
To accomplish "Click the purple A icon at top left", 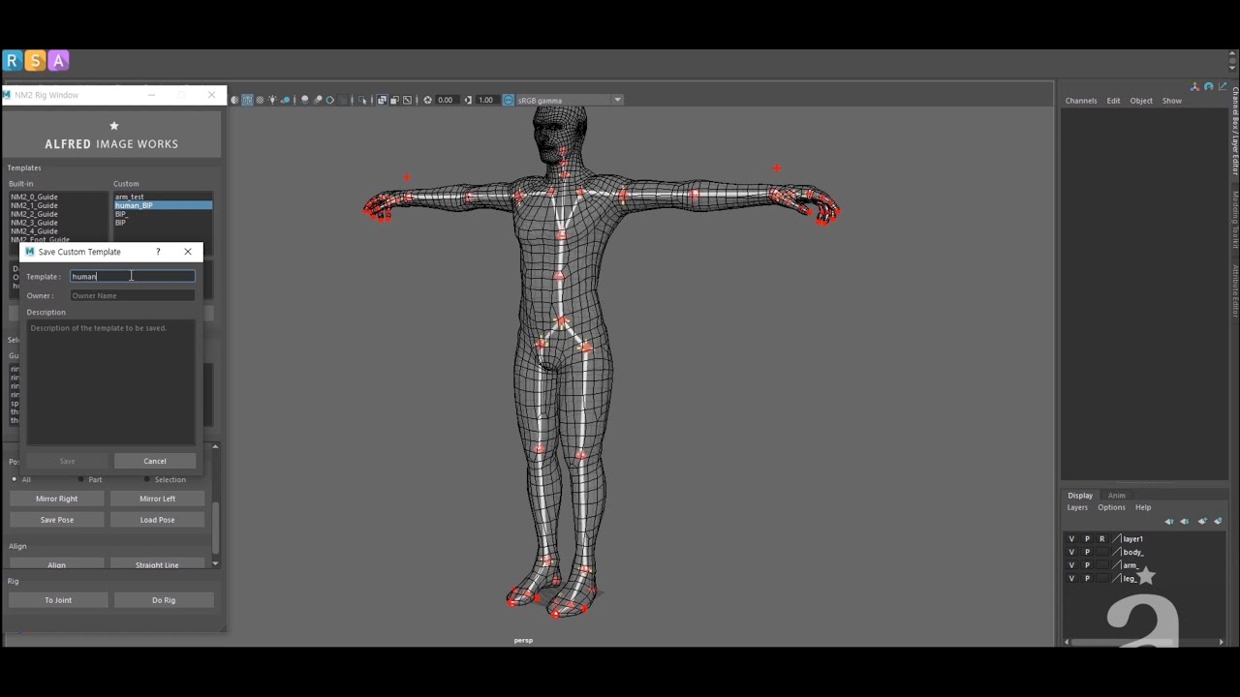I will coord(58,61).
